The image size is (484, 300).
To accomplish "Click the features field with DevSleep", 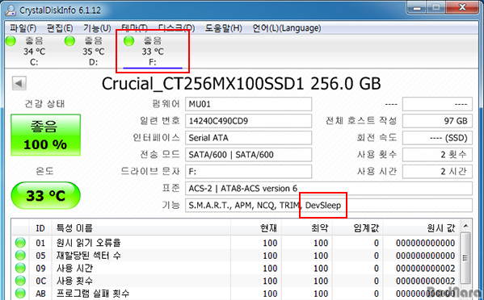I will [x=329, y=206].
